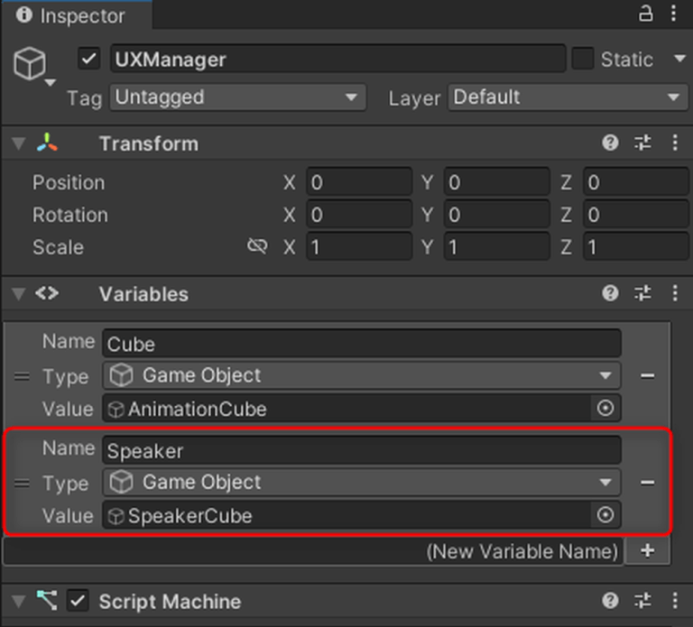Enable the Static checkbox

[x=583, y=60]
